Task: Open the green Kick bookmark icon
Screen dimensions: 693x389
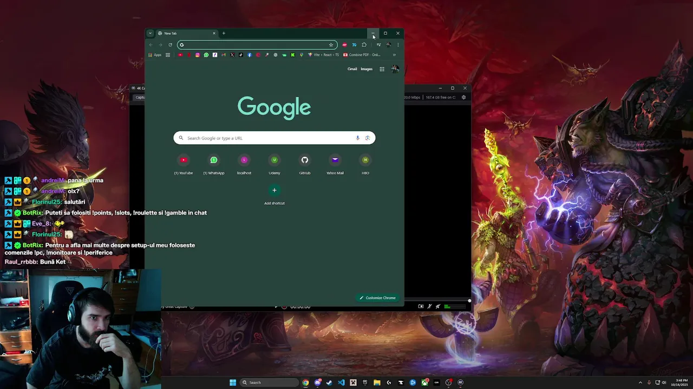Action: [x=293, y=55]
